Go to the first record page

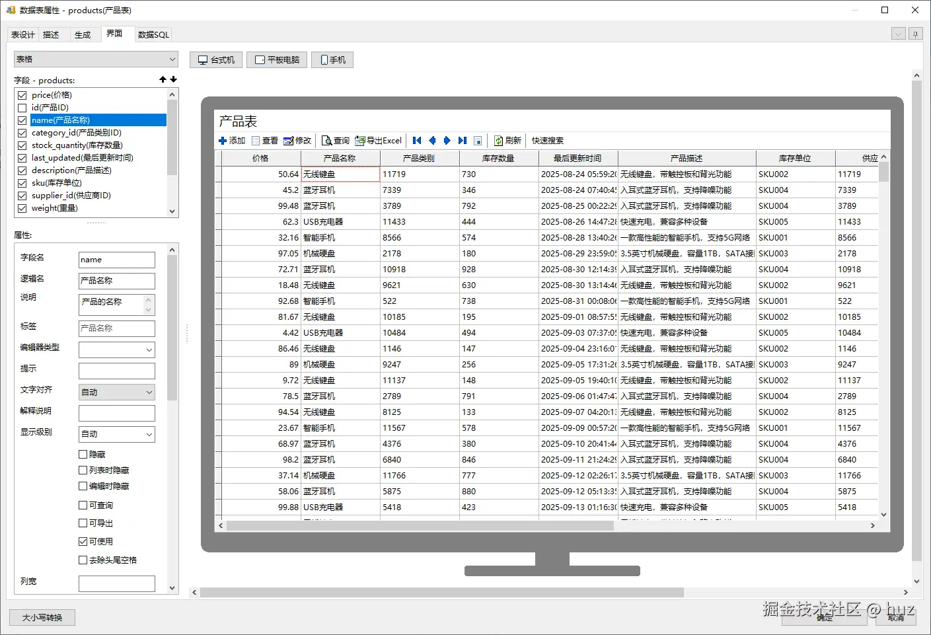417,141
